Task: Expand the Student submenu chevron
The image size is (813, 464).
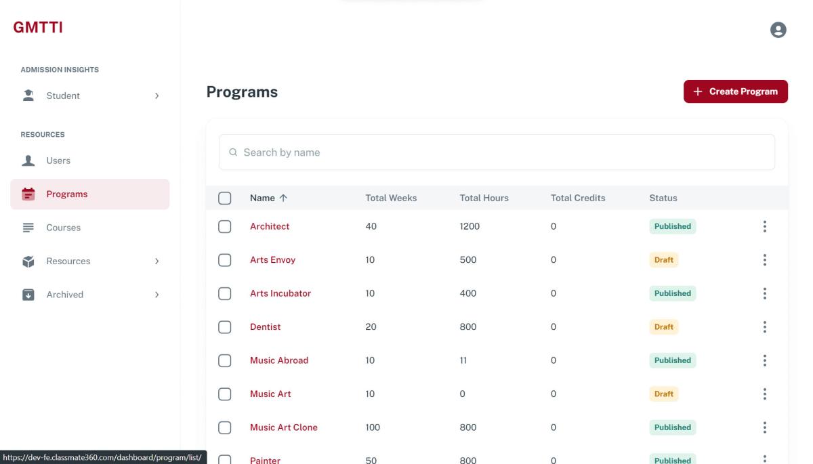Action: click(x=157, y=96)
